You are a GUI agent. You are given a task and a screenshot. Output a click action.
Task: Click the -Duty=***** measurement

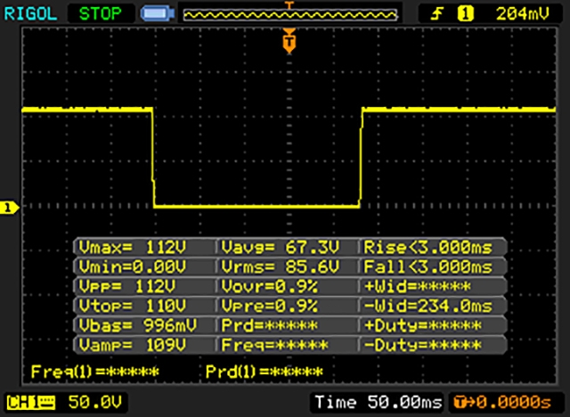pyautogui.click(x=423, y=345)
